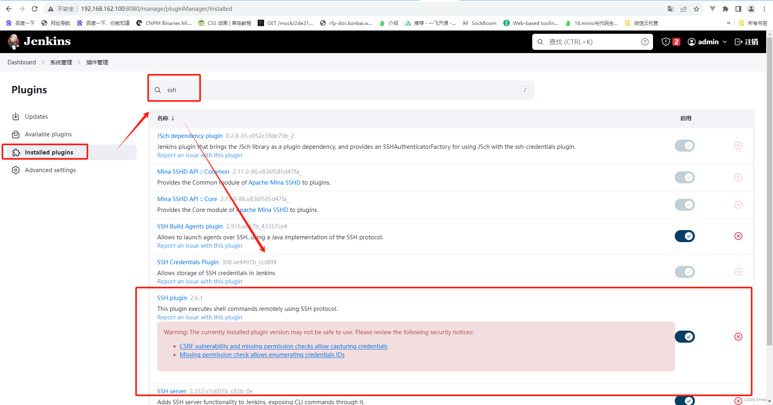Click Apache Mina SSHD link under Common
This screenshot has width=773, height=405.
pyautogui.click(x=275, y=183)
